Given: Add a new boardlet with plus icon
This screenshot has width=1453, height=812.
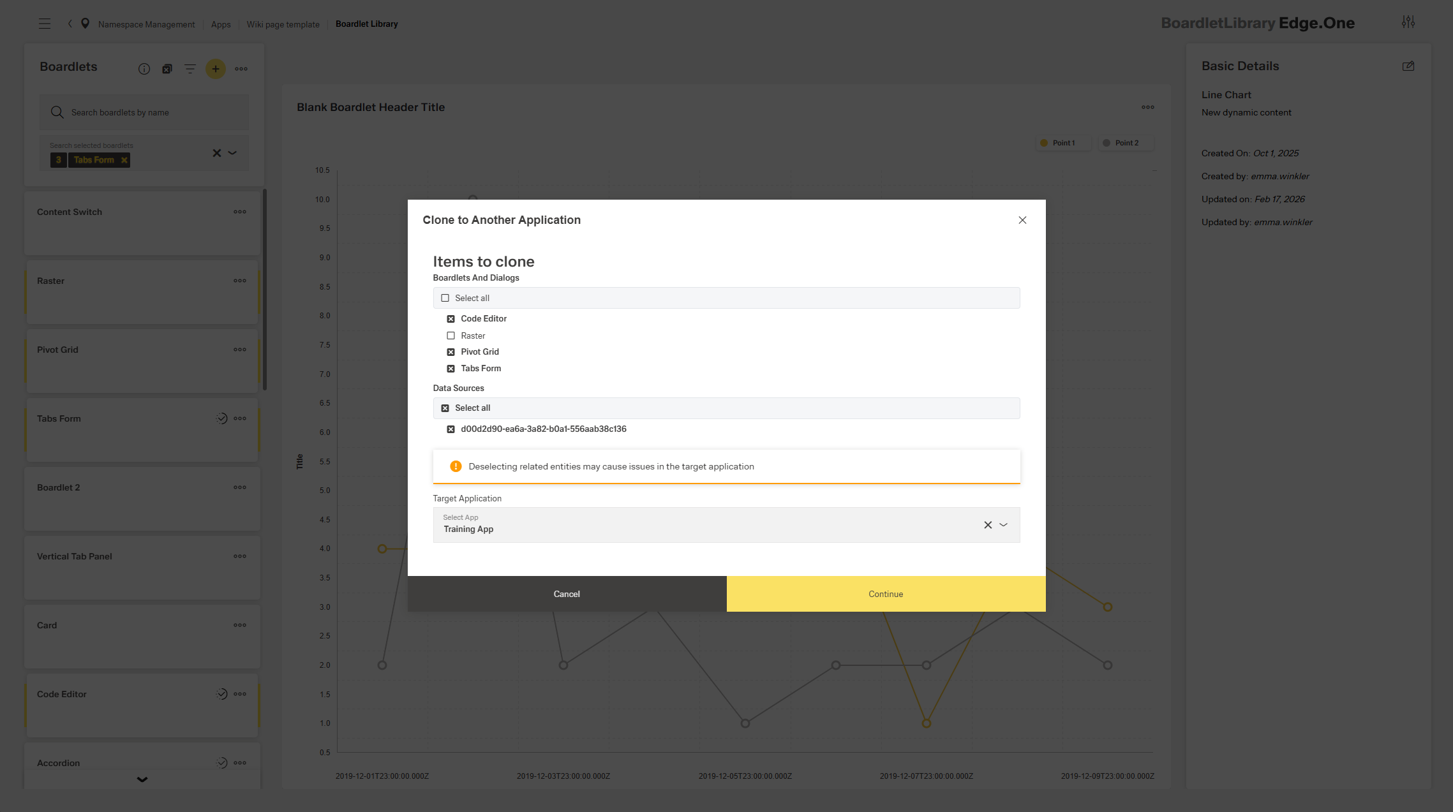Looking at the screenshot, I should click(x=216, y=69).
